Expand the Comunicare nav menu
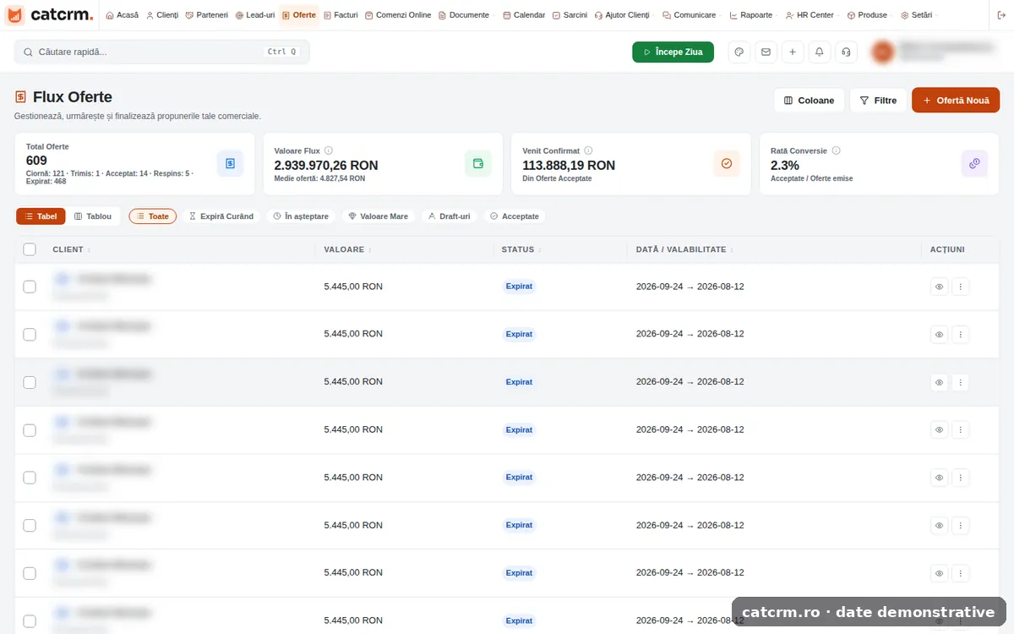Viewport: 1014px width, 634px height. (691, 15)
